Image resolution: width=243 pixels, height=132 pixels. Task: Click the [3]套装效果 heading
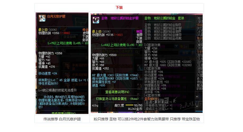[152, 68]
